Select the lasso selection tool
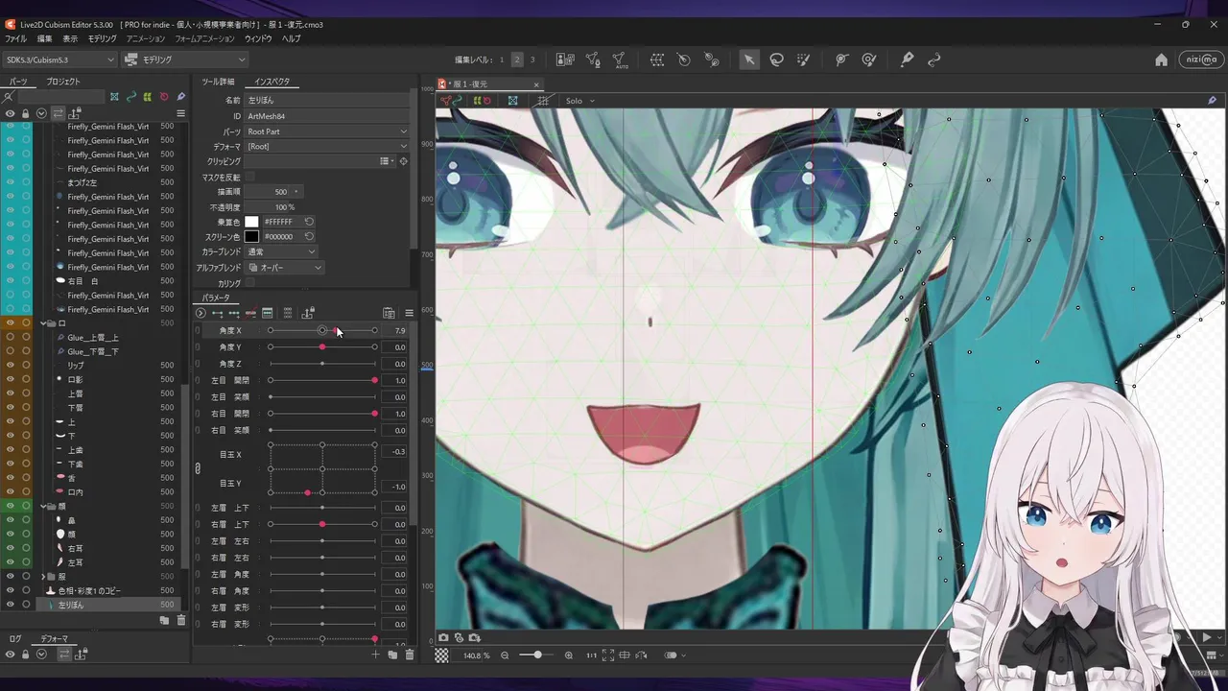The width and height of the screenshot is (1228, 691). tap(777, 60)
